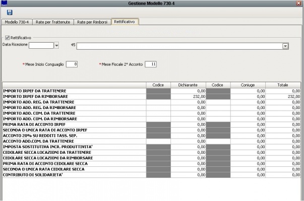Click Coniuge cell of ADD. COM. DA TRATTENERE
Image resolution: width=304 pixels, height=201 pixels.
pos(248,113)
